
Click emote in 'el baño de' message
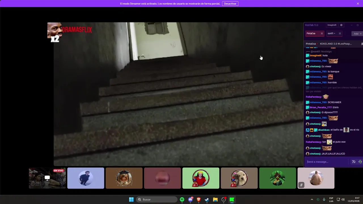[x=346, y=130]
